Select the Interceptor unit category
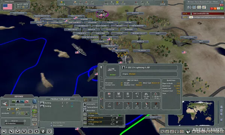This screenshot has height=135, width=225. [90, 104]
